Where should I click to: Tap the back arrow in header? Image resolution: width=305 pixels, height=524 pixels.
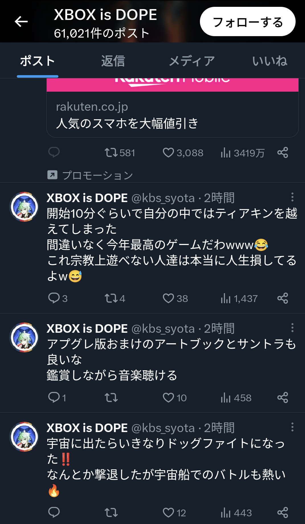21,21
